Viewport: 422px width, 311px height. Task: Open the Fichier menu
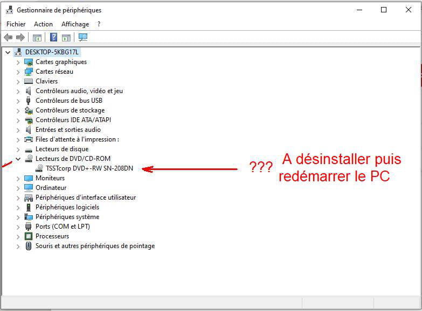click(16, 24)
